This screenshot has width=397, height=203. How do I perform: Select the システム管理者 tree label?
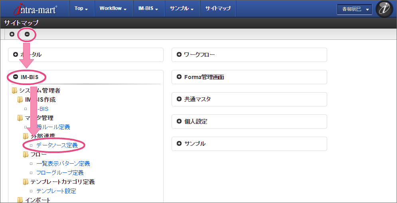[40, 91]
